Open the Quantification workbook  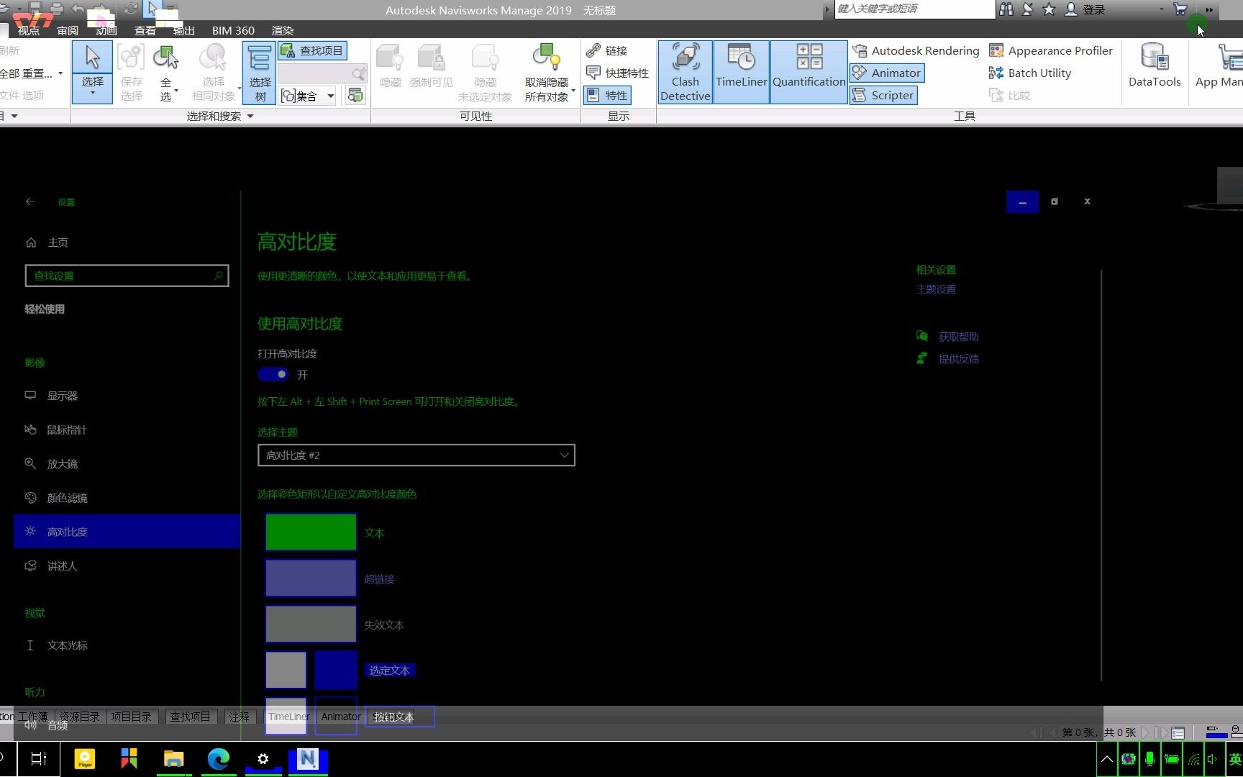(x=808, y=72)
